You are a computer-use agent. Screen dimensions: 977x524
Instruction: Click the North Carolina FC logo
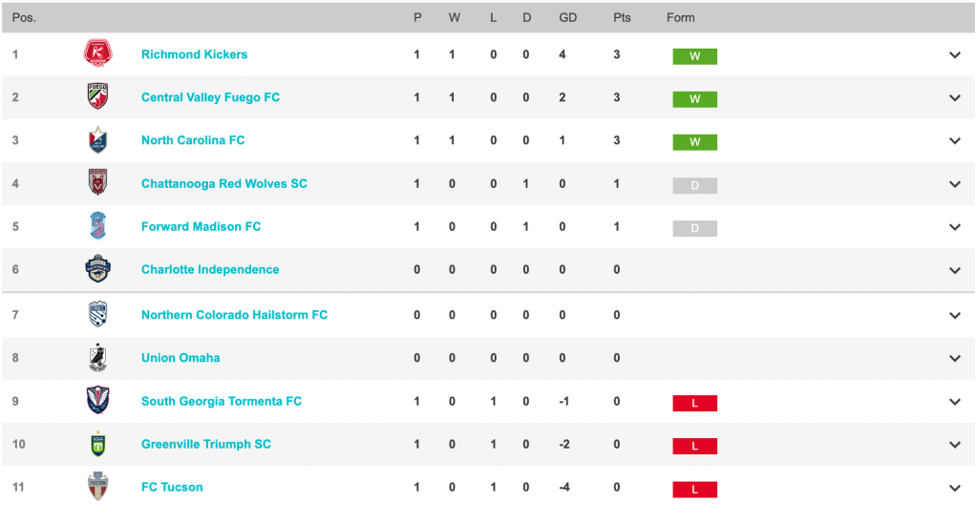point(97,139)
